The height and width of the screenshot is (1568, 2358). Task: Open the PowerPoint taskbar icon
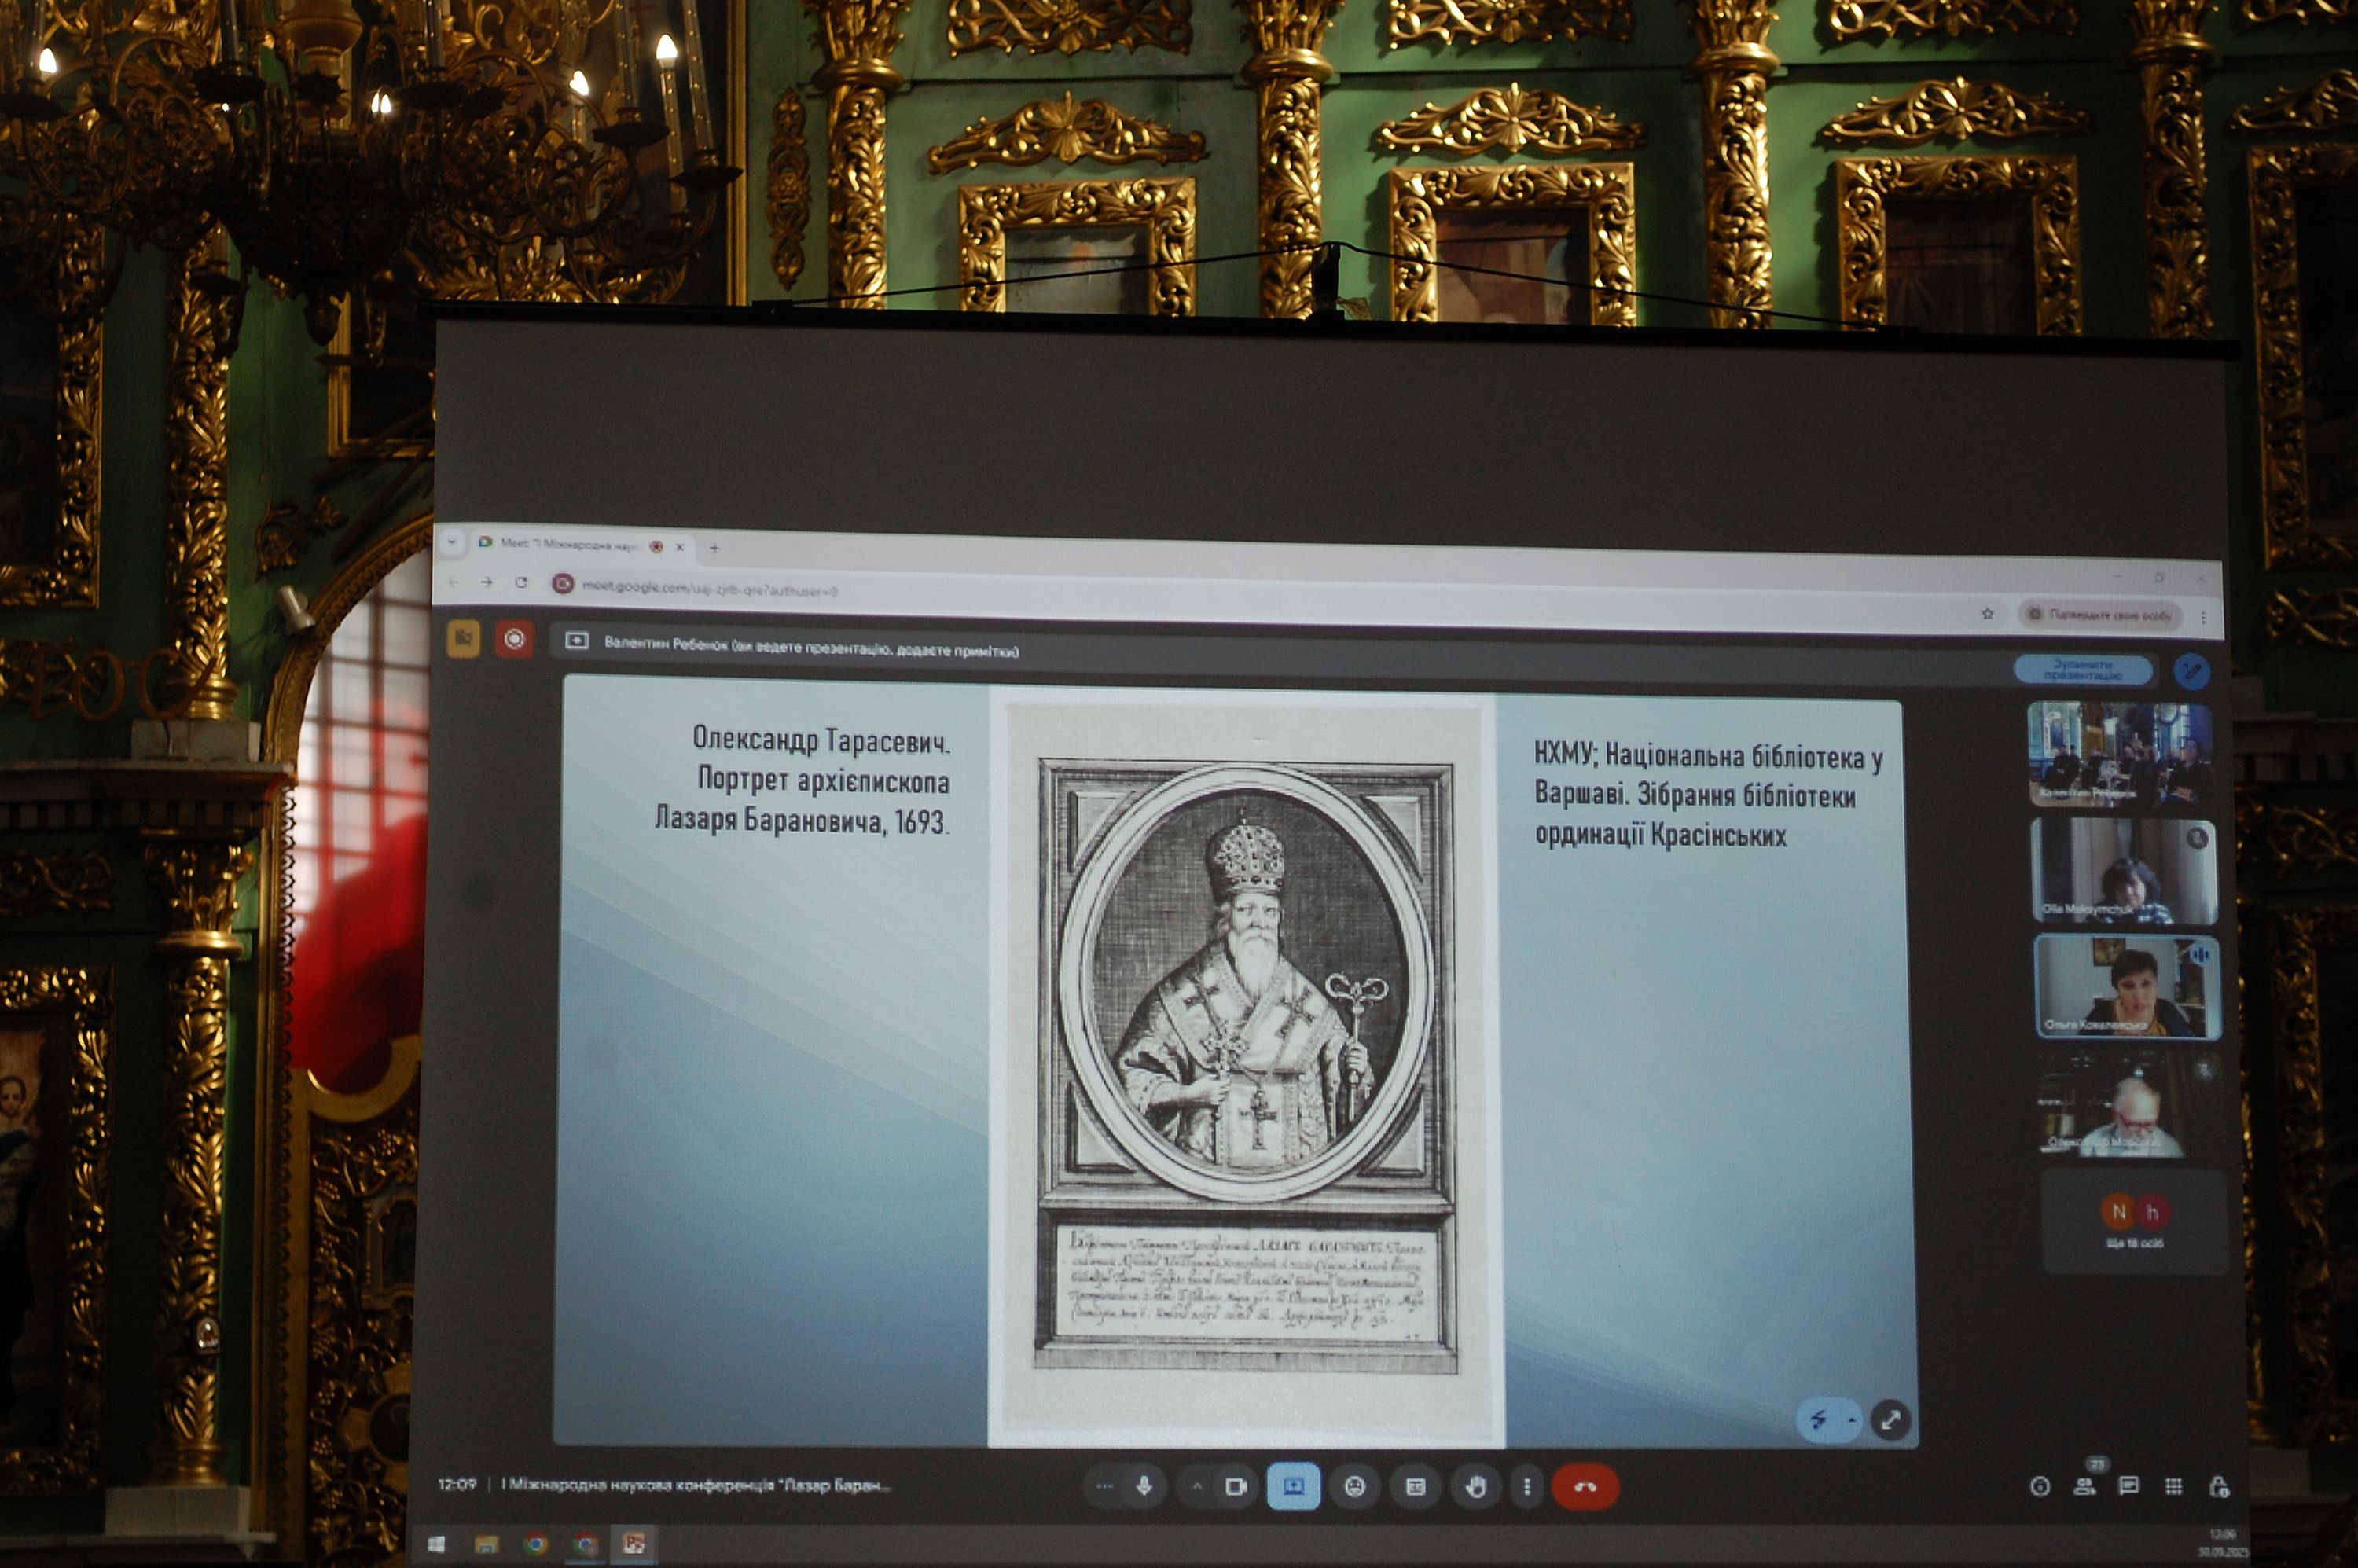click(634, 1544)
